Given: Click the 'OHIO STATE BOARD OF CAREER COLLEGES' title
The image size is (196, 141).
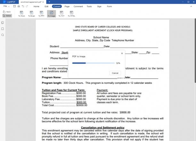Looking at the screenshot, I should 102,27.
